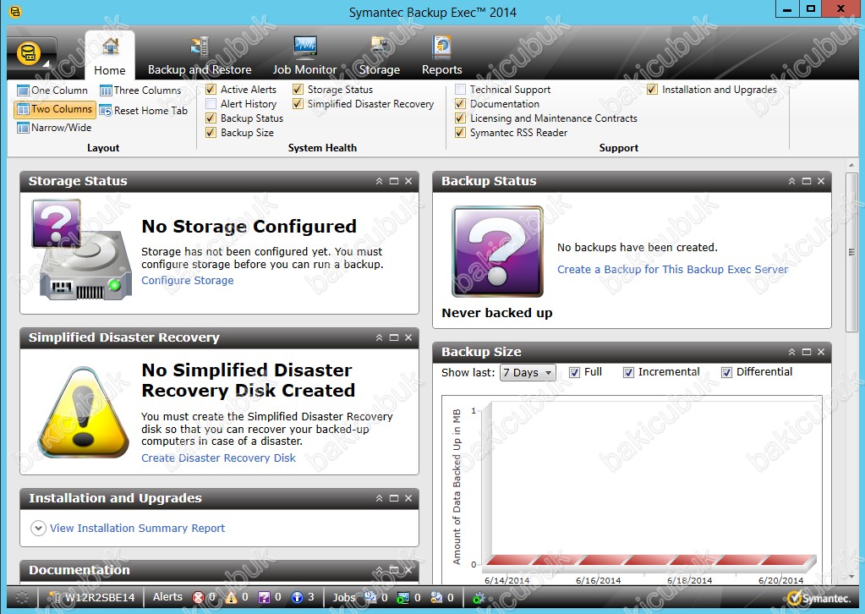The width and height of the screenshot is (865, 614).
Task: Click the Home tab house icon
Action: coord(110,47)
